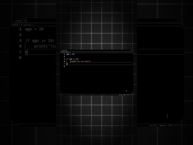Click "age = 20" in the small center editor

coord(70,54)
